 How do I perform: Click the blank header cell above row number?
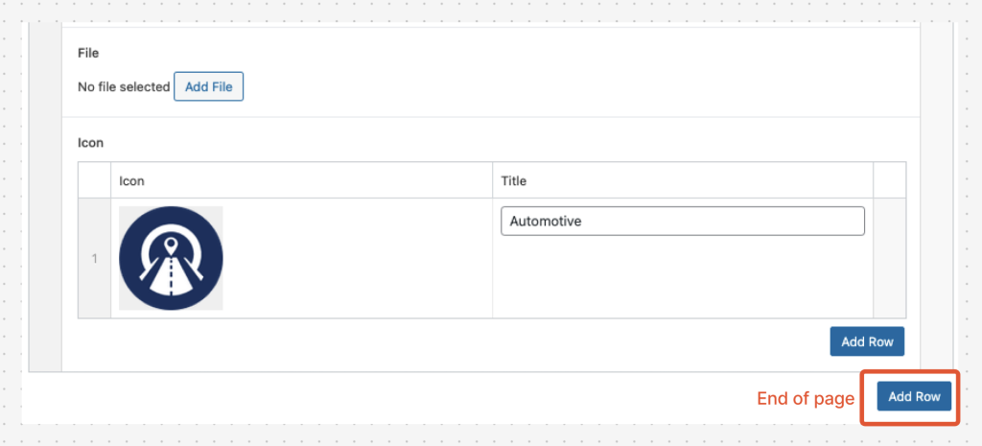click(x=95, y=180)
